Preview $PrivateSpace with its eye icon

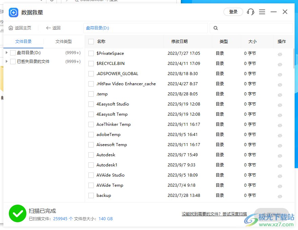pyautogui.click(x=280, y=54)
